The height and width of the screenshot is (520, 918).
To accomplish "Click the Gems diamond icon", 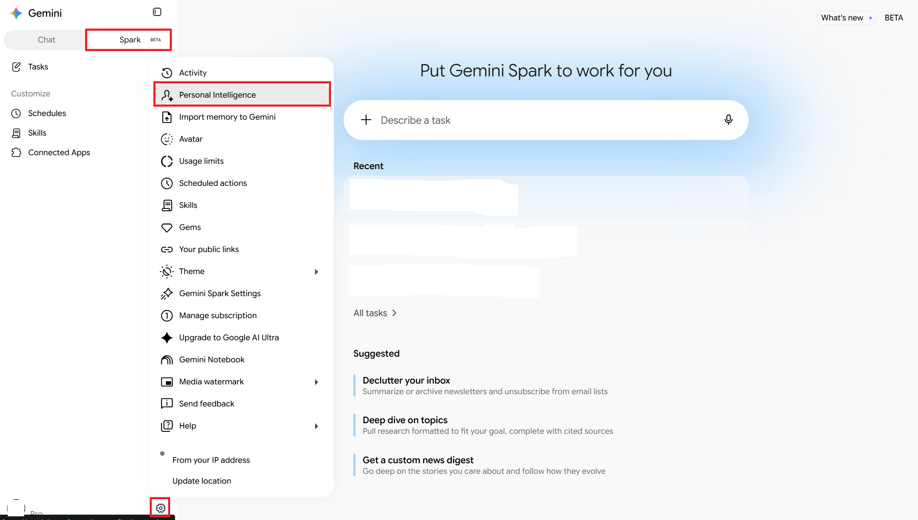I will pos(167,227).
